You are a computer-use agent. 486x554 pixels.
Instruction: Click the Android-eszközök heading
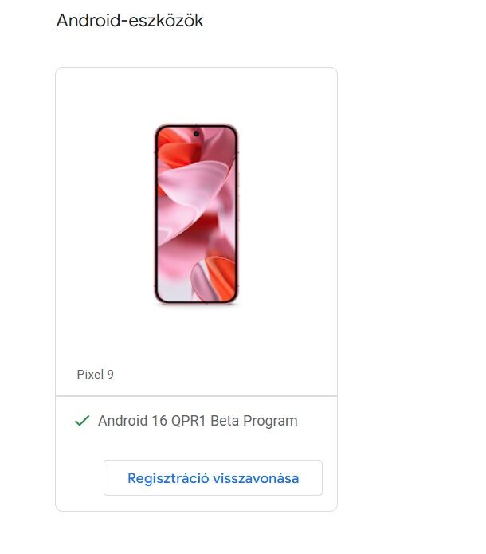[130, 20]
